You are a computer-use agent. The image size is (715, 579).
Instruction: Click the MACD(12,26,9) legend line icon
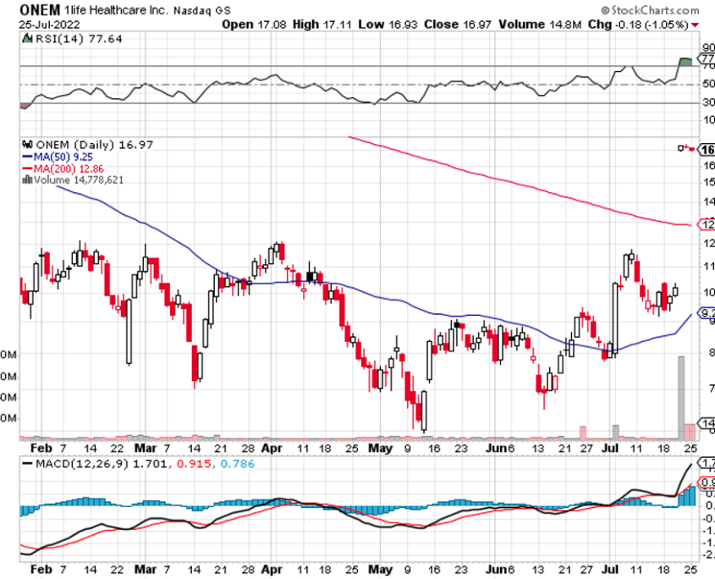25,465
